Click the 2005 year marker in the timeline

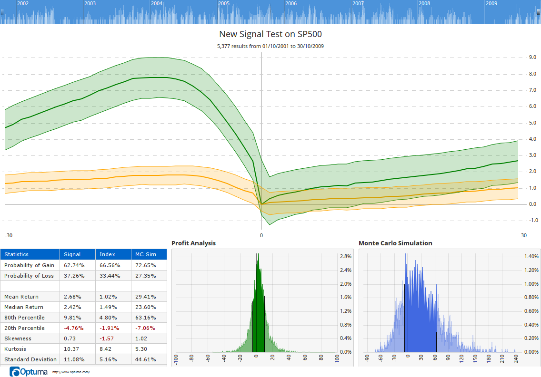tap(224, 3)
